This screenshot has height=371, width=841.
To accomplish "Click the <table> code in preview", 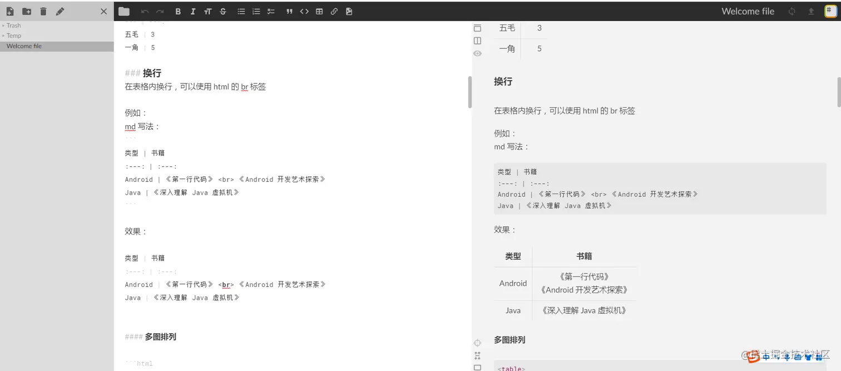I will (511, 368).
